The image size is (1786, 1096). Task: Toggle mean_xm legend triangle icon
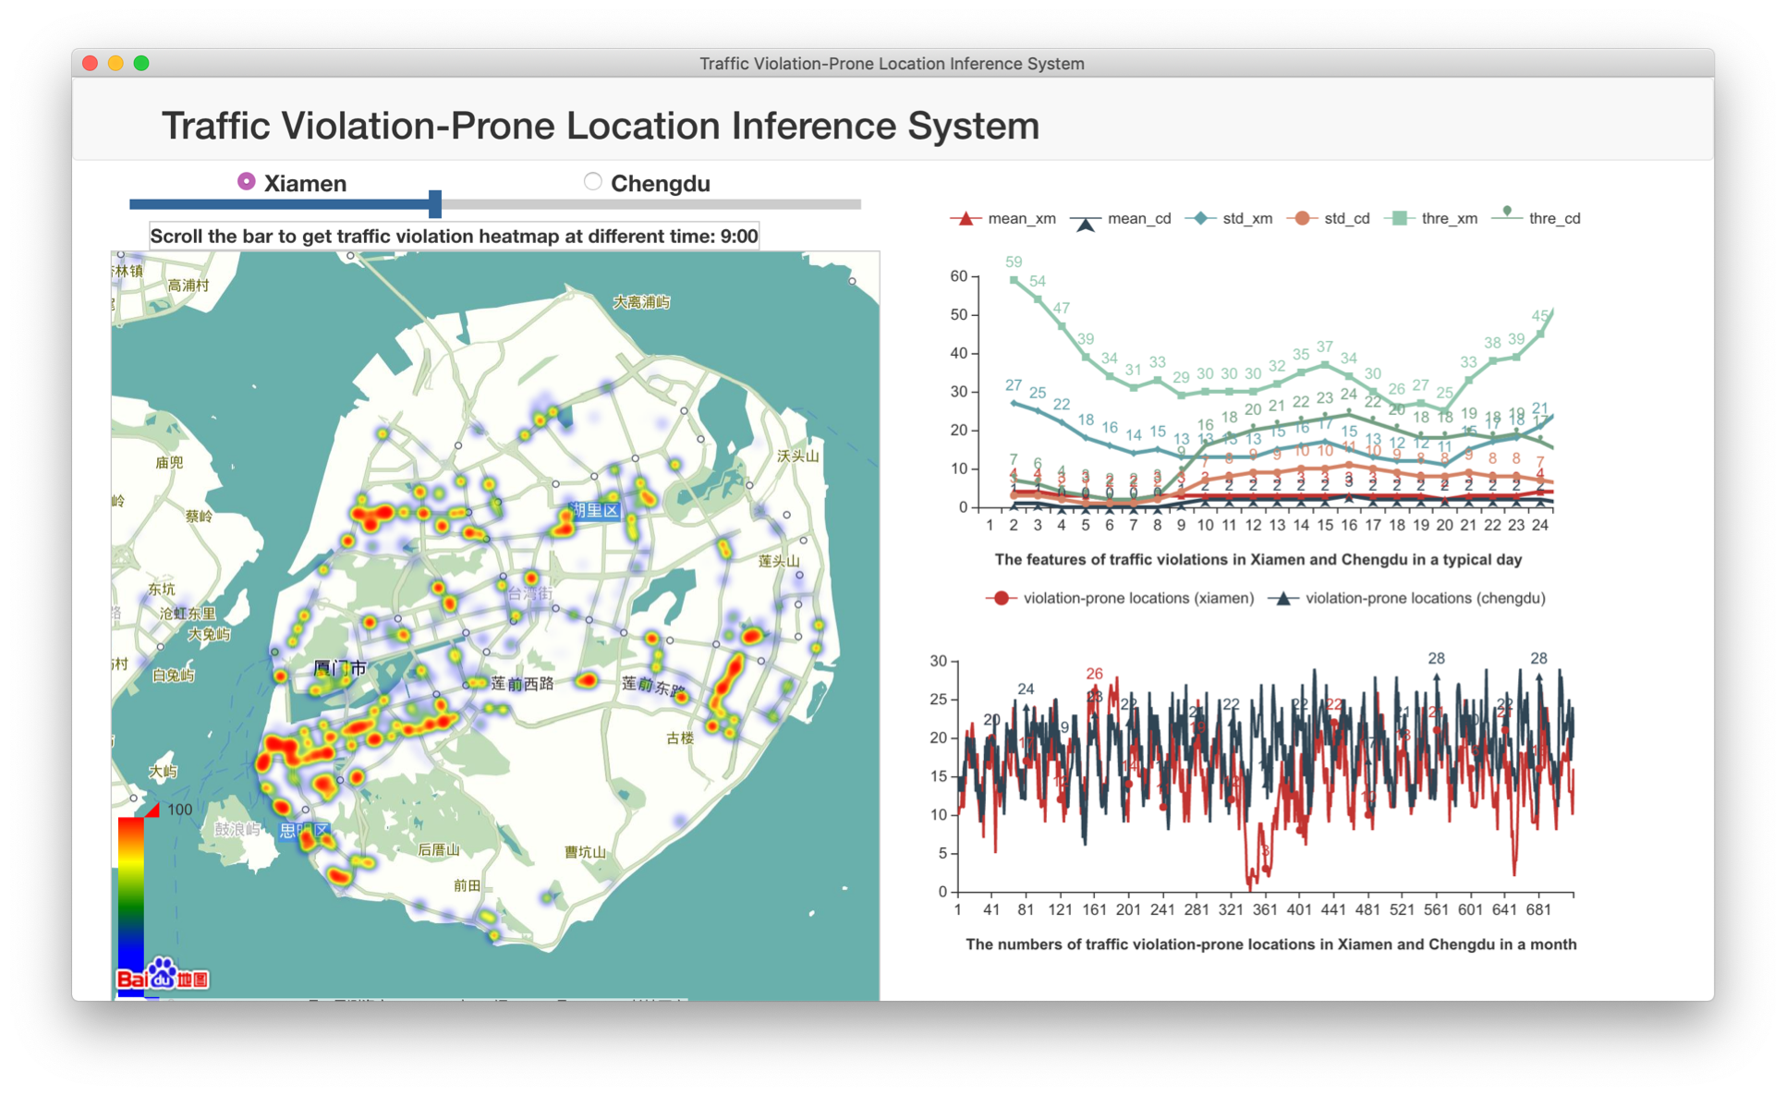(965, 219)
